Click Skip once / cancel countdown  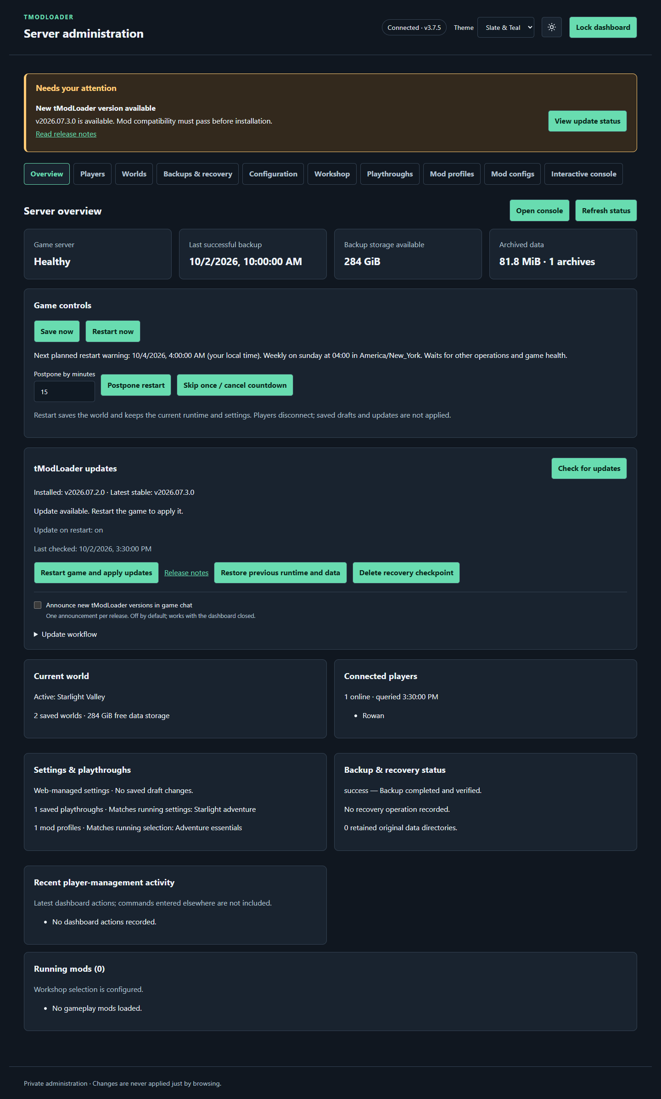pyautogui.click(x=235, y=385)
